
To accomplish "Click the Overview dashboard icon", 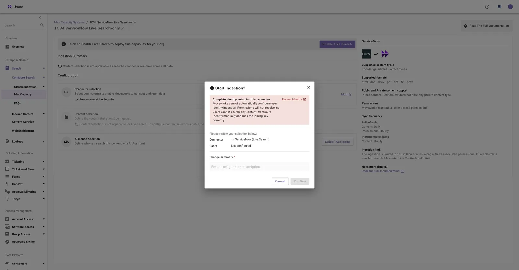I will click(x=7, y=47).
